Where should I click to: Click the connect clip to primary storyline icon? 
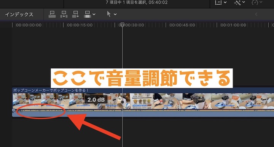point(52,14)
